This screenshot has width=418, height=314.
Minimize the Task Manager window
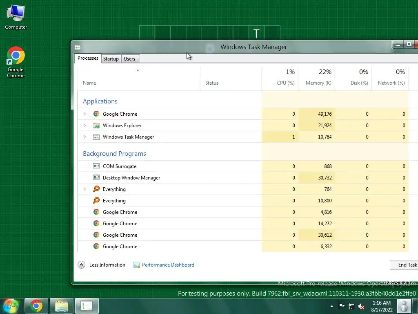pos(398,45)
